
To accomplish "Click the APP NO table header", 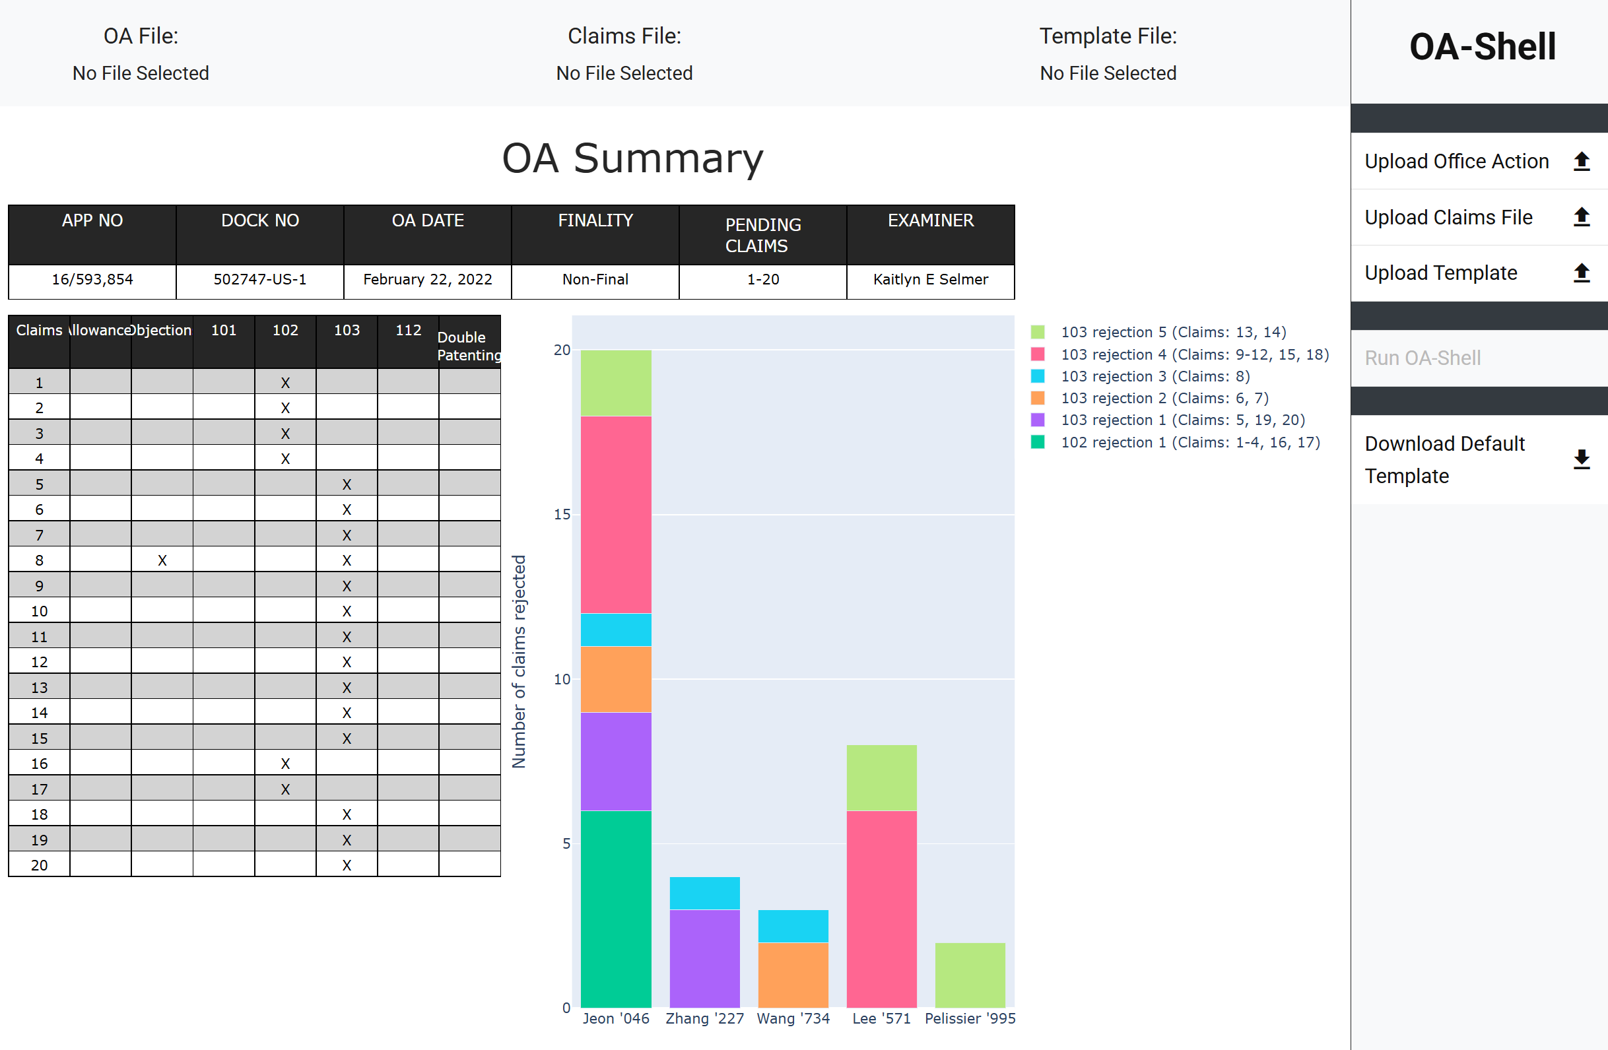I will pos(92,220).
